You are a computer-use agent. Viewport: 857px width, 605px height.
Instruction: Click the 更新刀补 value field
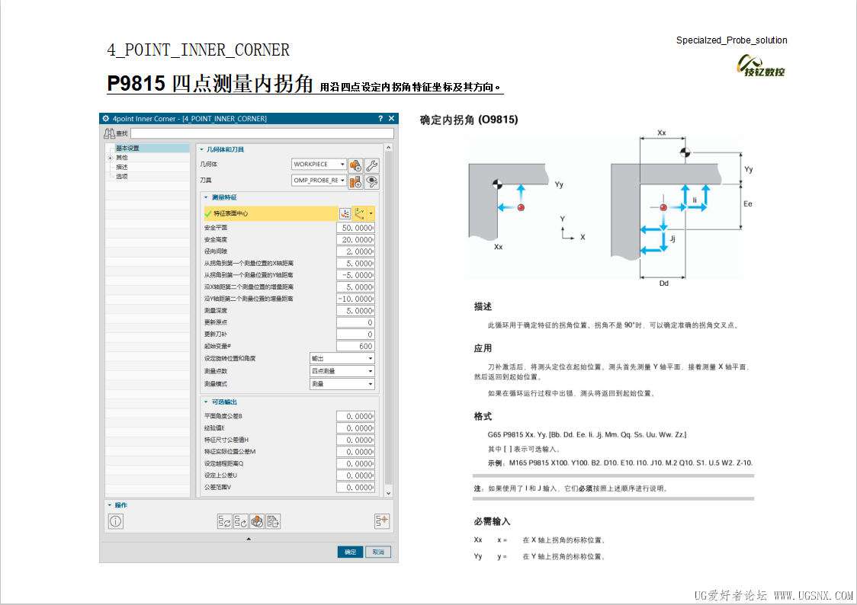356,335
